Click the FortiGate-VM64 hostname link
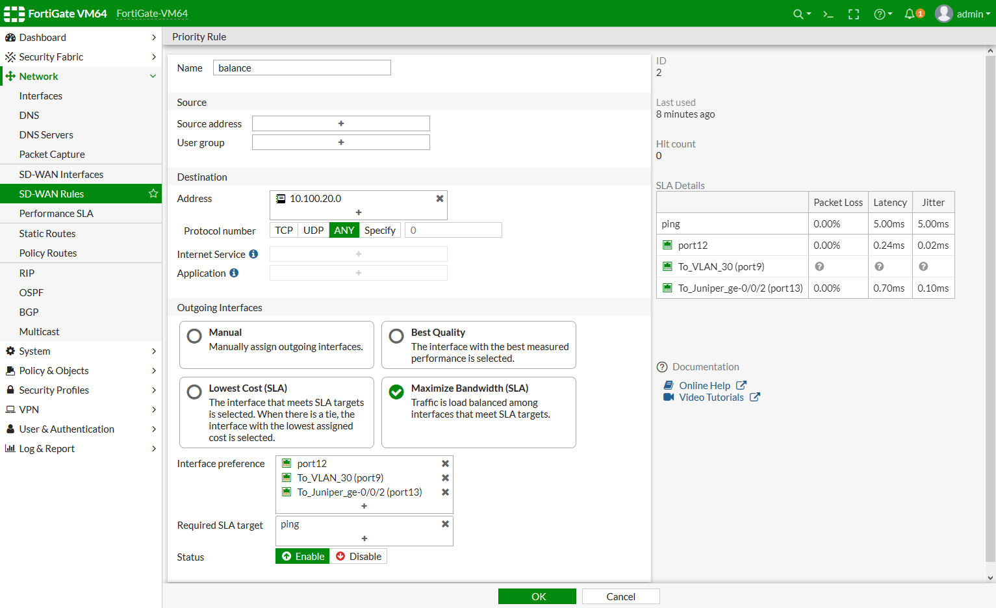Viewport: 996px width, 608px height. 152,14
